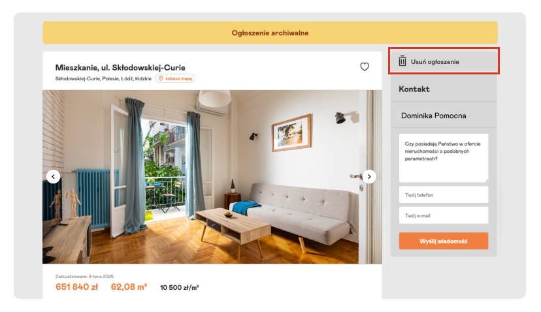The image size is (541, 312).
Task: Add listing to favorites with heart icon
Action: tap(365, 67)
